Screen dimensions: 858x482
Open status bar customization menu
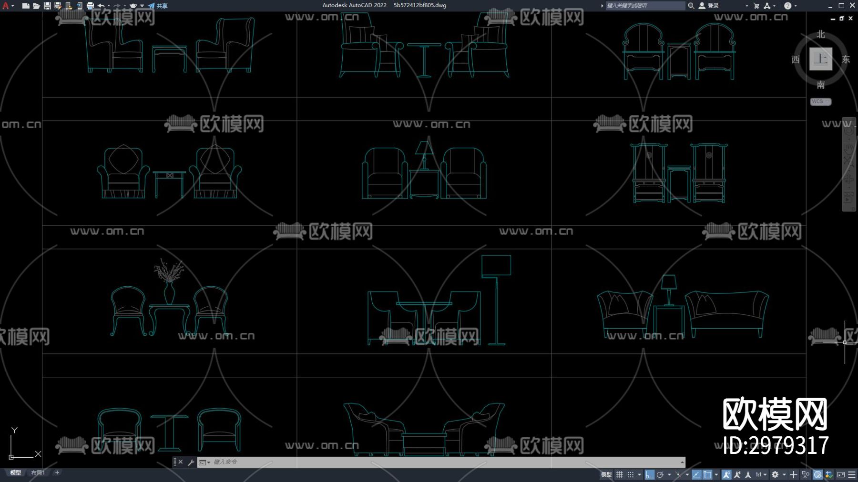point(852,474)
